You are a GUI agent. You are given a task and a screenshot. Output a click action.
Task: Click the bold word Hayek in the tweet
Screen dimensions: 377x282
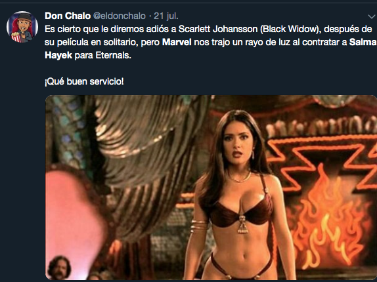click(x=58, y=55)
